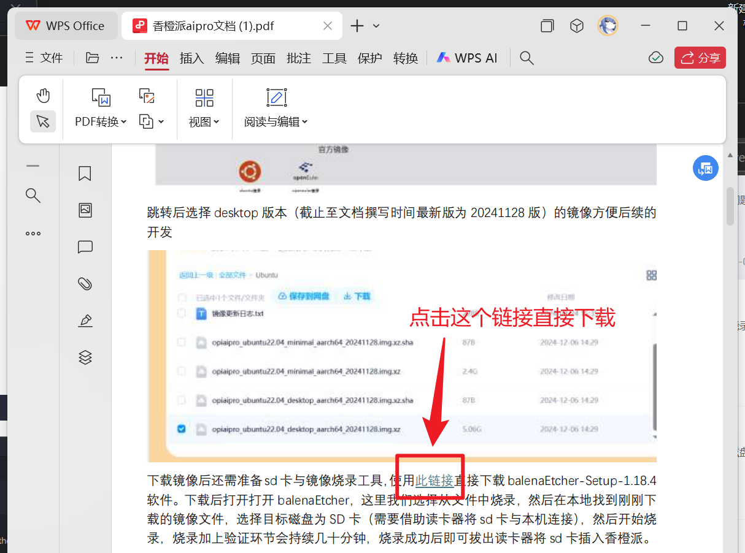Switch to the 开始 ribbon tab

156,58
